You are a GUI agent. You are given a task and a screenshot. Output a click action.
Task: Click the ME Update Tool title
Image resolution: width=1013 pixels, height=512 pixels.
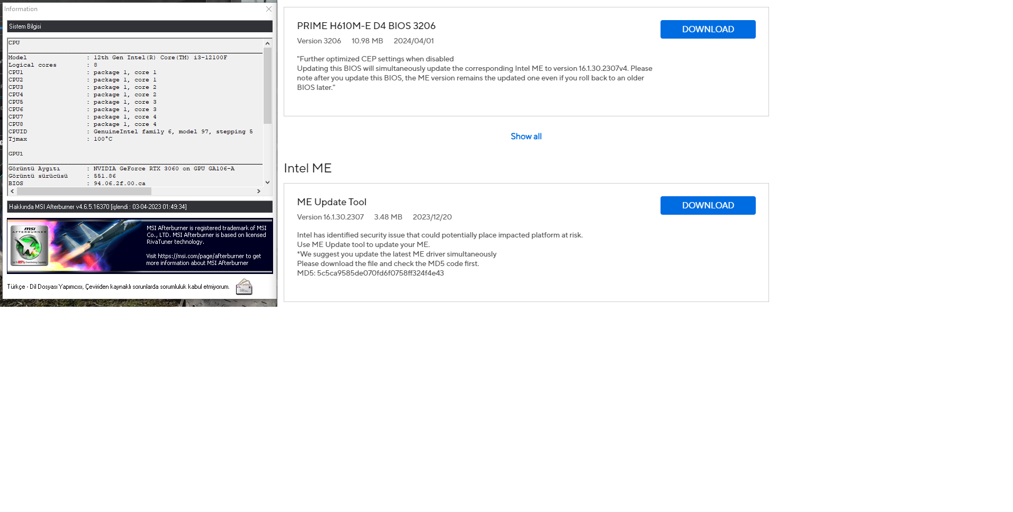[332, 202]
